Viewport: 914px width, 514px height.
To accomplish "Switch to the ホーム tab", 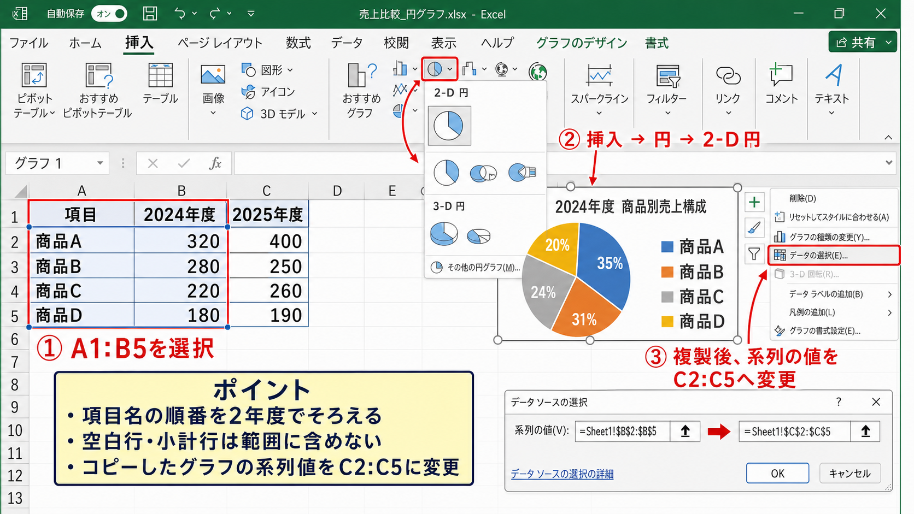I will [85, 43].
